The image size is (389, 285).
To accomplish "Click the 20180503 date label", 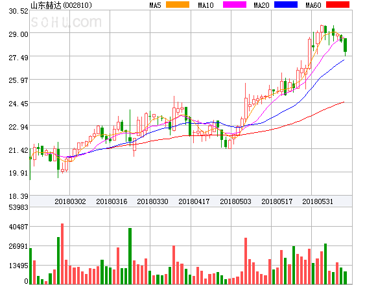I will tap(235, 201).
